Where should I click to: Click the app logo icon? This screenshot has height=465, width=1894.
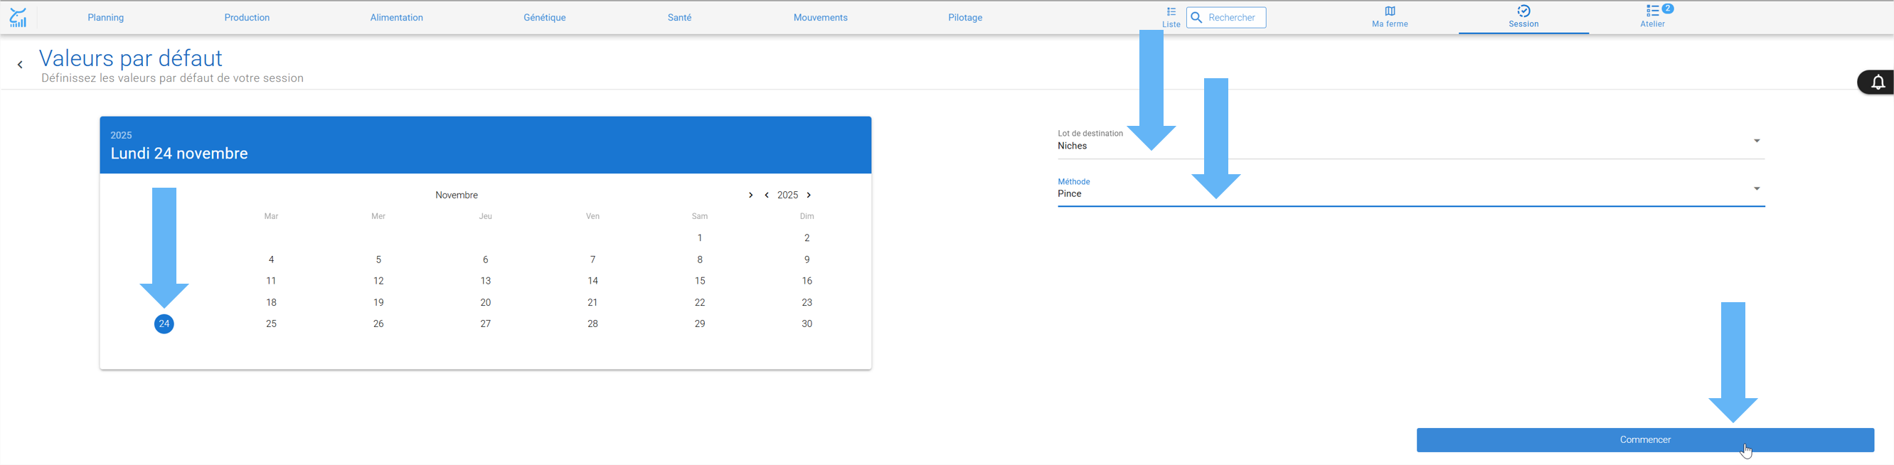(18, 18)
